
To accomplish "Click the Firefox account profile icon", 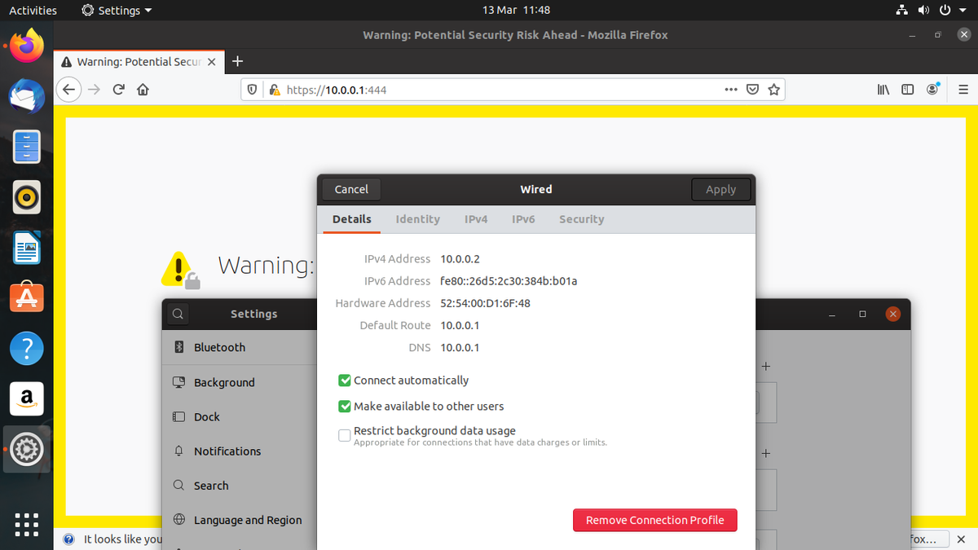I will pos(932,89).
